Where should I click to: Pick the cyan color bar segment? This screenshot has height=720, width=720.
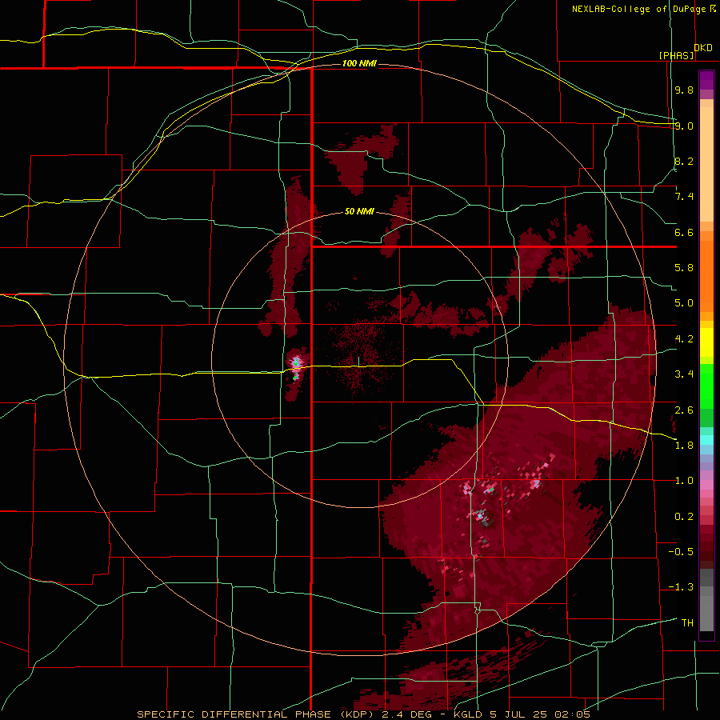click(x=706, y=440)
